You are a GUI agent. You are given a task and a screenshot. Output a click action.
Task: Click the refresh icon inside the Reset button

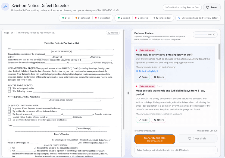(x=208, y=7)
